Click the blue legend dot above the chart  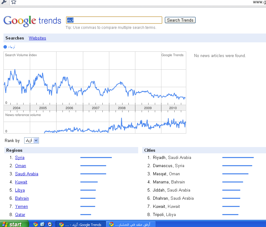pos(5,47)
